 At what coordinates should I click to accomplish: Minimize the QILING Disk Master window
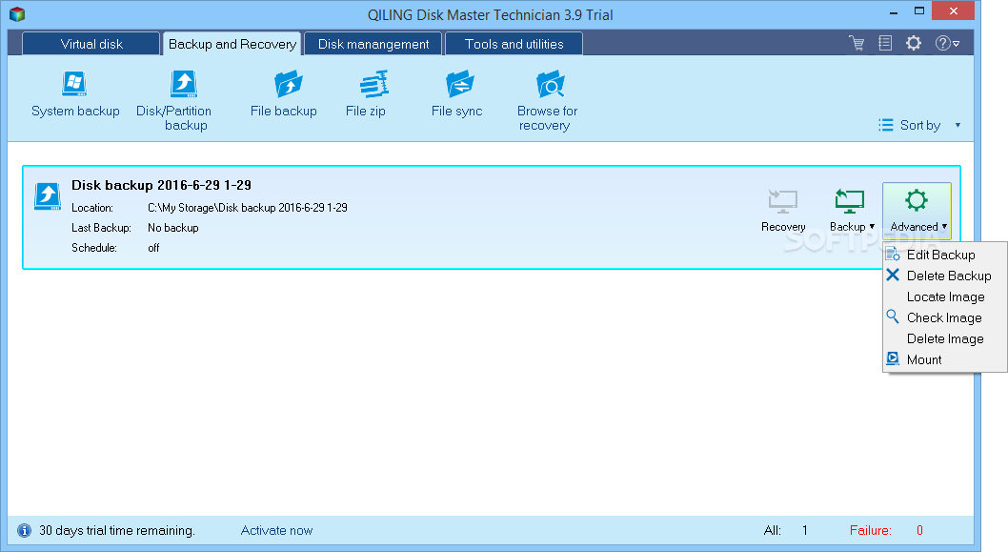(x=894, y=11)
